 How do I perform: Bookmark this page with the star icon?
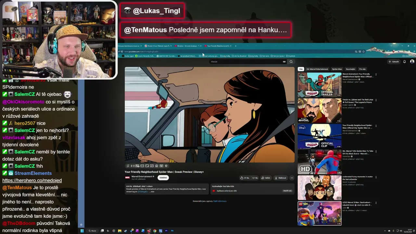point(363,51)
